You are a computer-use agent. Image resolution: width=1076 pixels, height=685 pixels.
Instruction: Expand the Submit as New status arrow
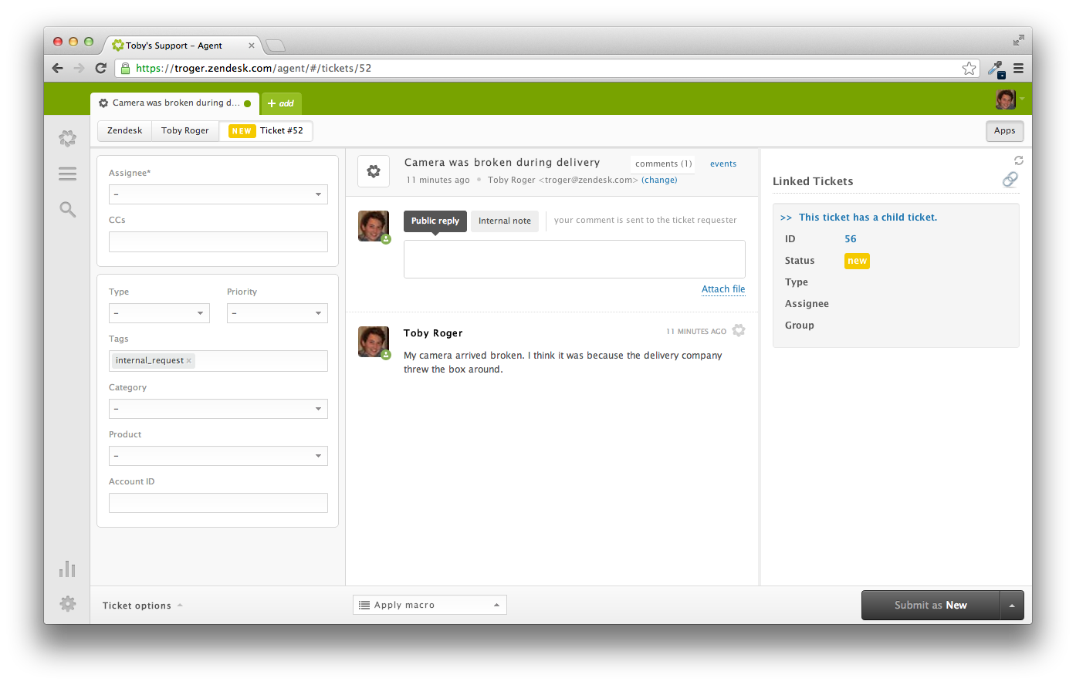[x=1012, y=606]
